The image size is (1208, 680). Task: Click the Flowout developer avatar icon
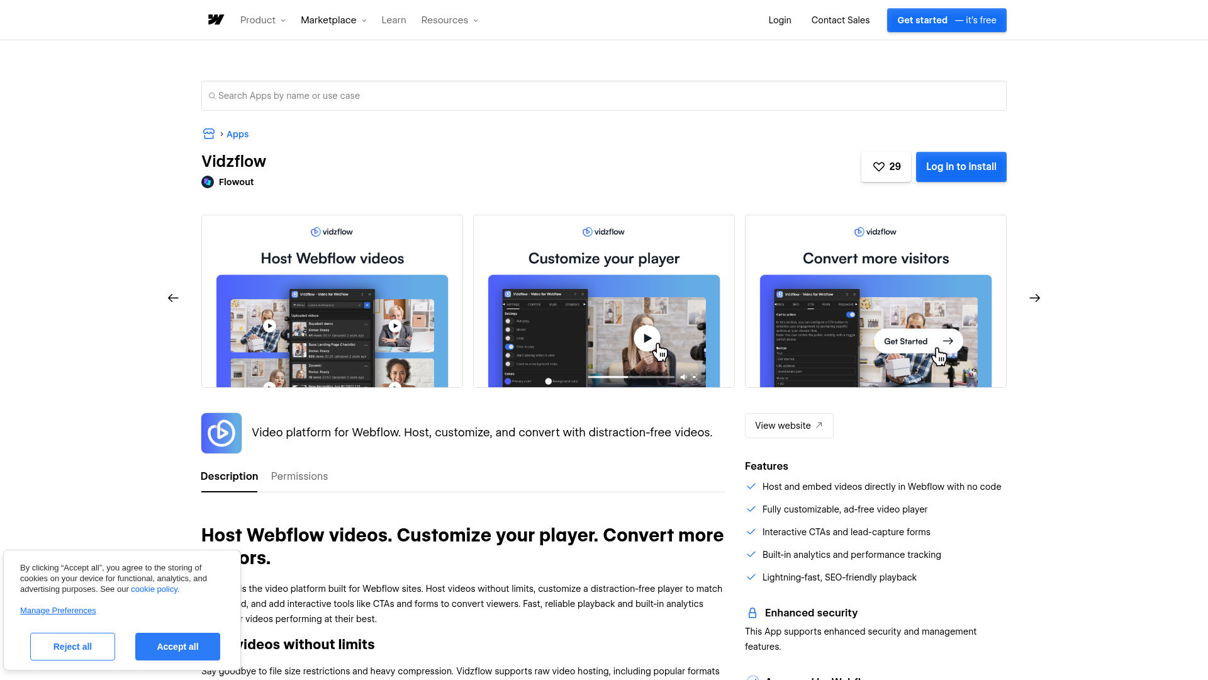[208, 182]
